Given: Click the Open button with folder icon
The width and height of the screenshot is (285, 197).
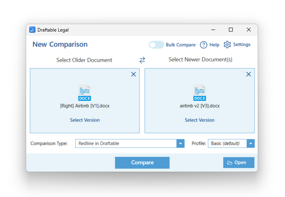Looking at the screenshot, I should [239, 162].
